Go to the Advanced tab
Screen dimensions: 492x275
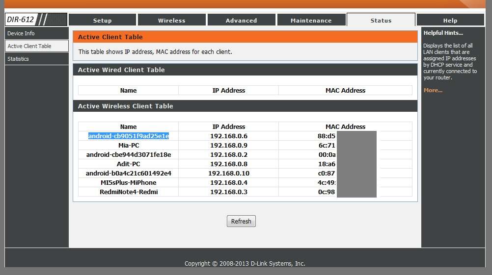click(x=241, y=20)
